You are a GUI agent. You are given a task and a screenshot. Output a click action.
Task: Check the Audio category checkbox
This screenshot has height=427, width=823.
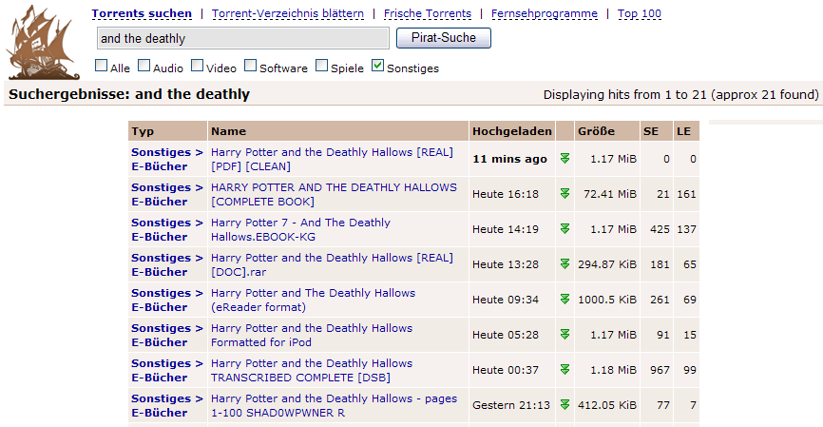[x=144, y=66]
